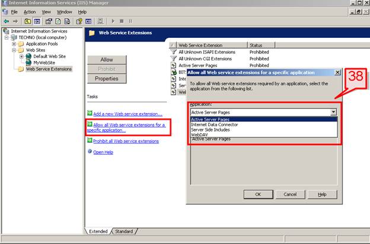Click the Active Server Pages list row icon
370x244 pixels.
pos(174,65)
